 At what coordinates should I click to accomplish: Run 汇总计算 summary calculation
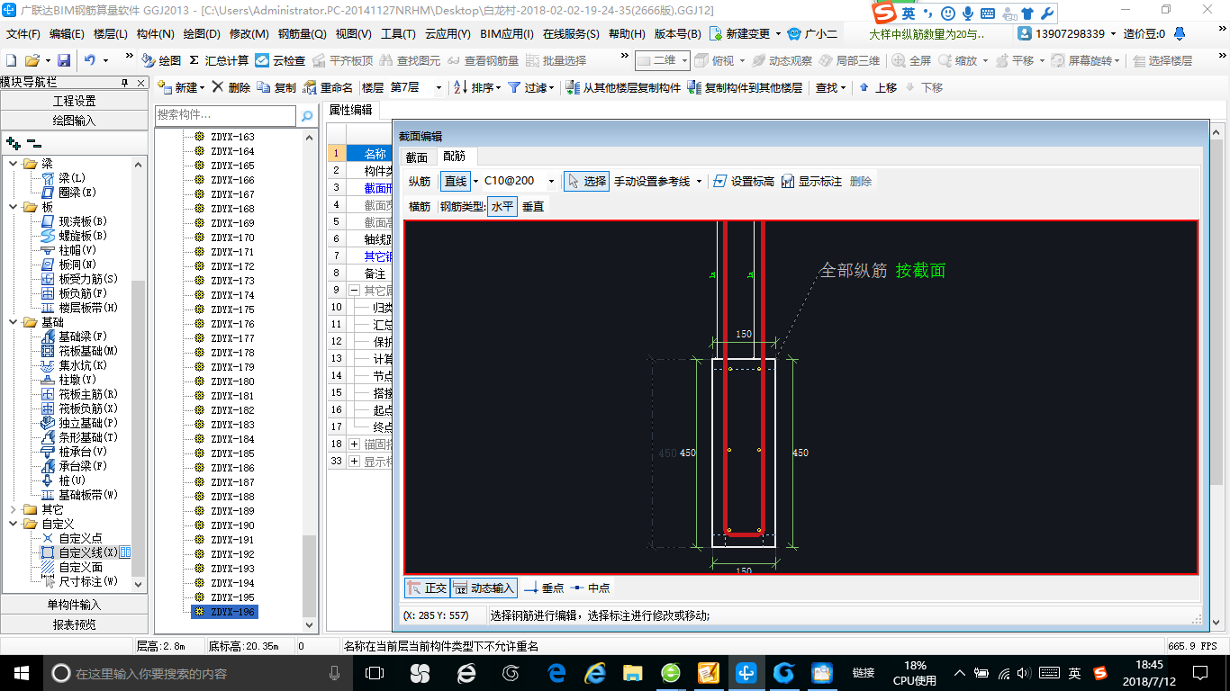(219, 60)
